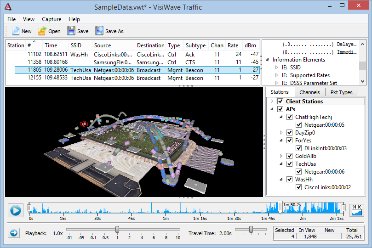Image resolution: width=372 pixels, height=248 pixels.
Task: Sort by the Destination column header
Action: pos(150,45)
